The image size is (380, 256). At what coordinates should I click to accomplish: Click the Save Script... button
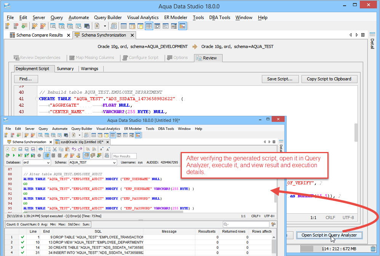tap(280, 79)
